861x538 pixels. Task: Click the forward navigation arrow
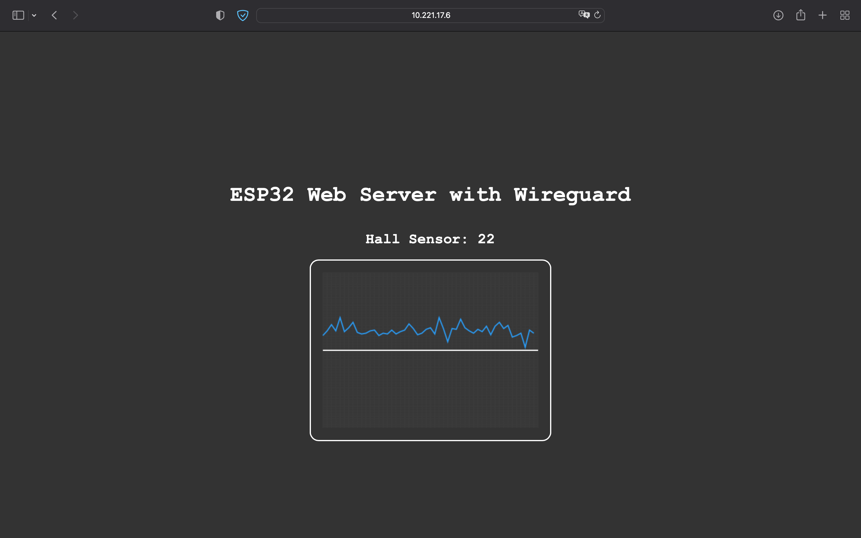click(x=75, y=15)
